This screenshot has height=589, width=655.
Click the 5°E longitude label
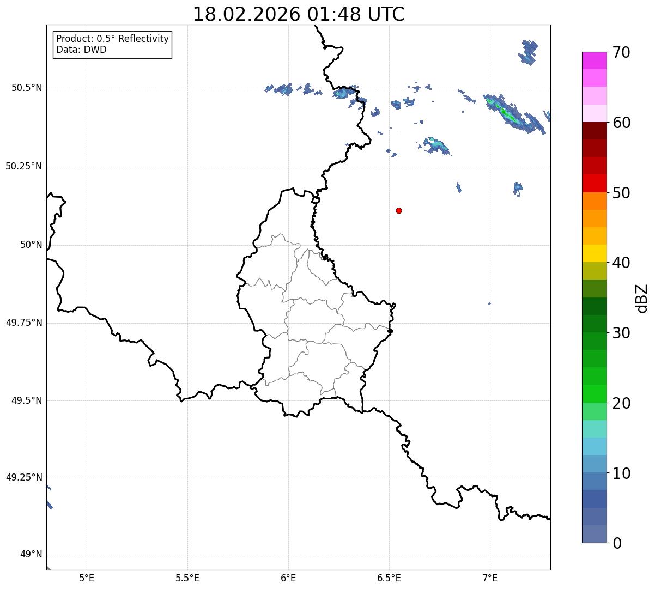pyautogui.click(x=87, y=578)
